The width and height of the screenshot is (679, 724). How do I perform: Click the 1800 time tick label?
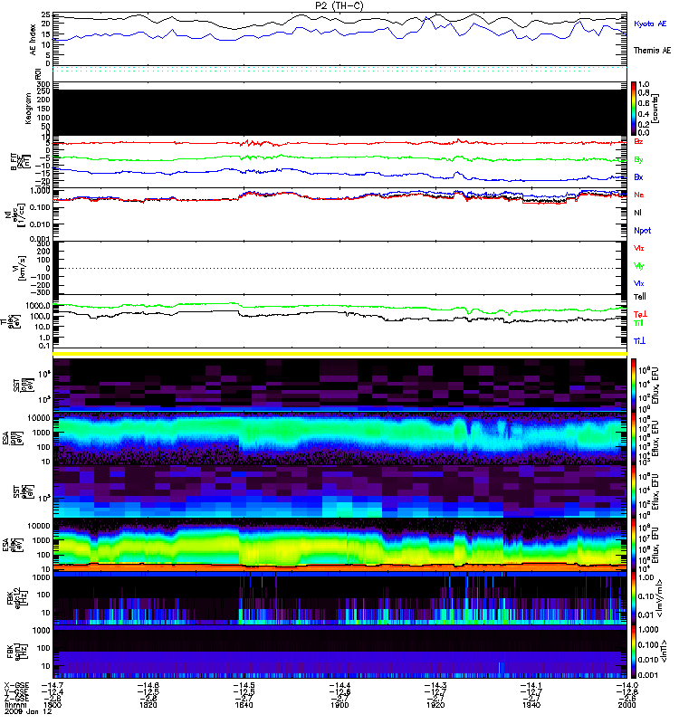53,705
